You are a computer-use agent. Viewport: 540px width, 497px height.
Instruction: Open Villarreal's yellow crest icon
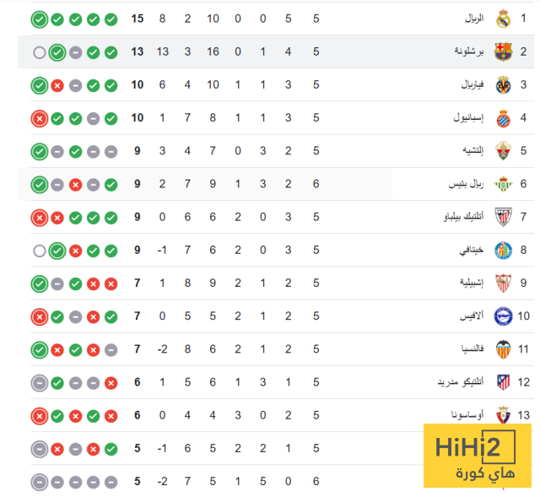tap(503, 84)
